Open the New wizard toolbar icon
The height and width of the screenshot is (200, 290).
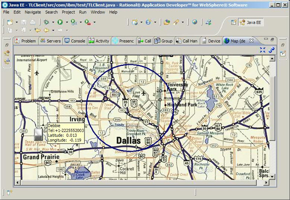click(9, 22)
